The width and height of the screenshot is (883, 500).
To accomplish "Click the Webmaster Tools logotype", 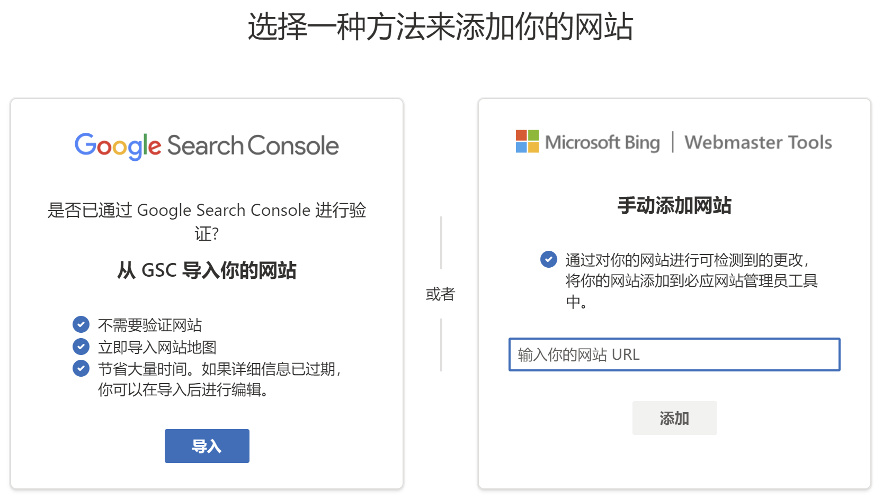I will coord(757,142).
